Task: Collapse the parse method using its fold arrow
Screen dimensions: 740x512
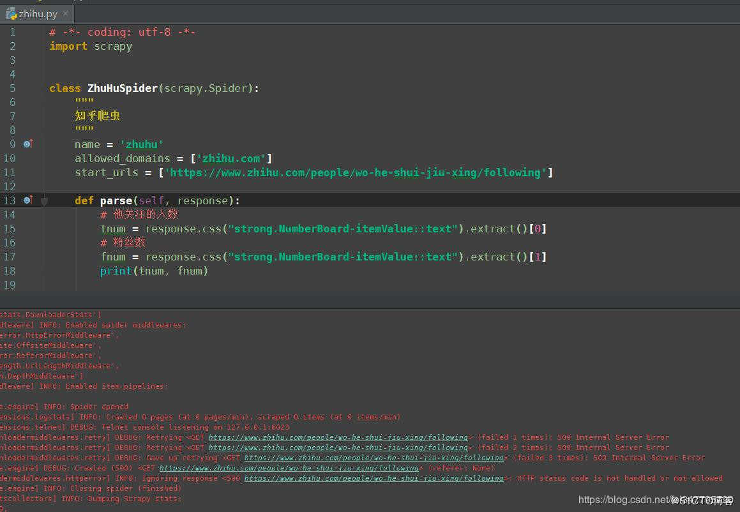Action: pyautogui.click(x=44, y=201)
